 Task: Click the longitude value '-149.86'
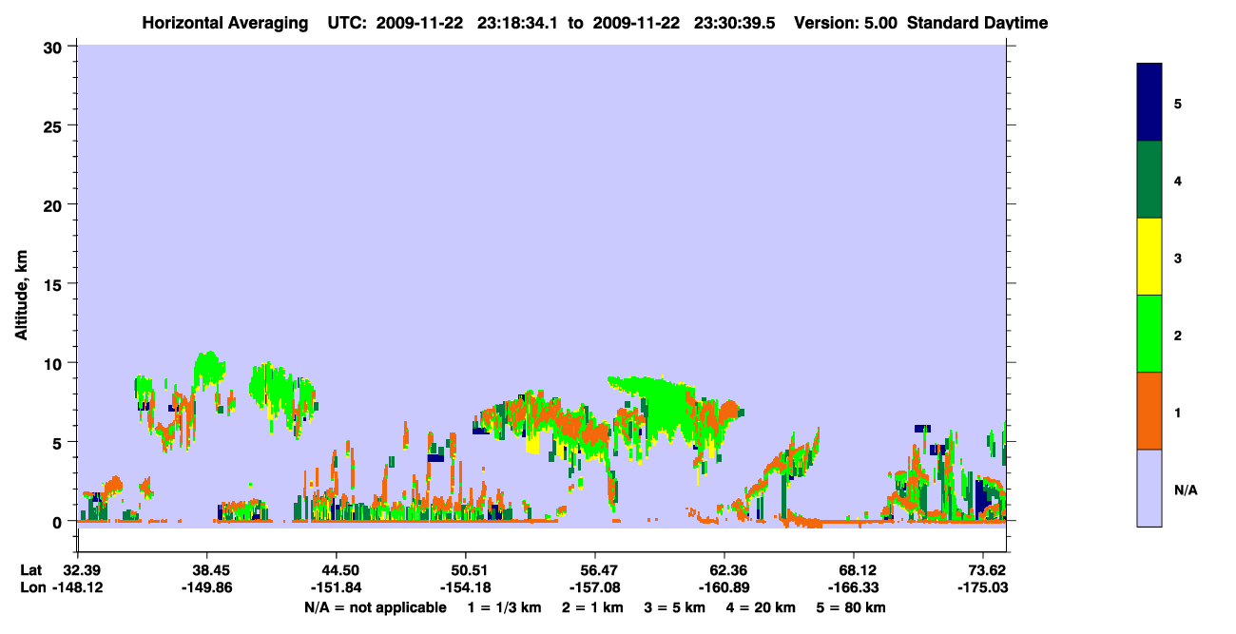tap(207, 587)
